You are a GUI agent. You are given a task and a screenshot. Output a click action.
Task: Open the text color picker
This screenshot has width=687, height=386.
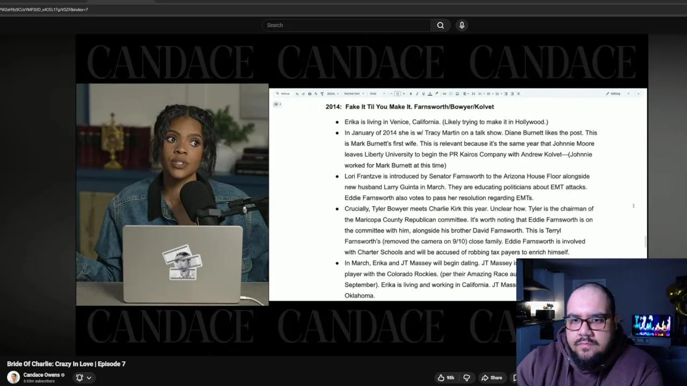click(430, 94)
